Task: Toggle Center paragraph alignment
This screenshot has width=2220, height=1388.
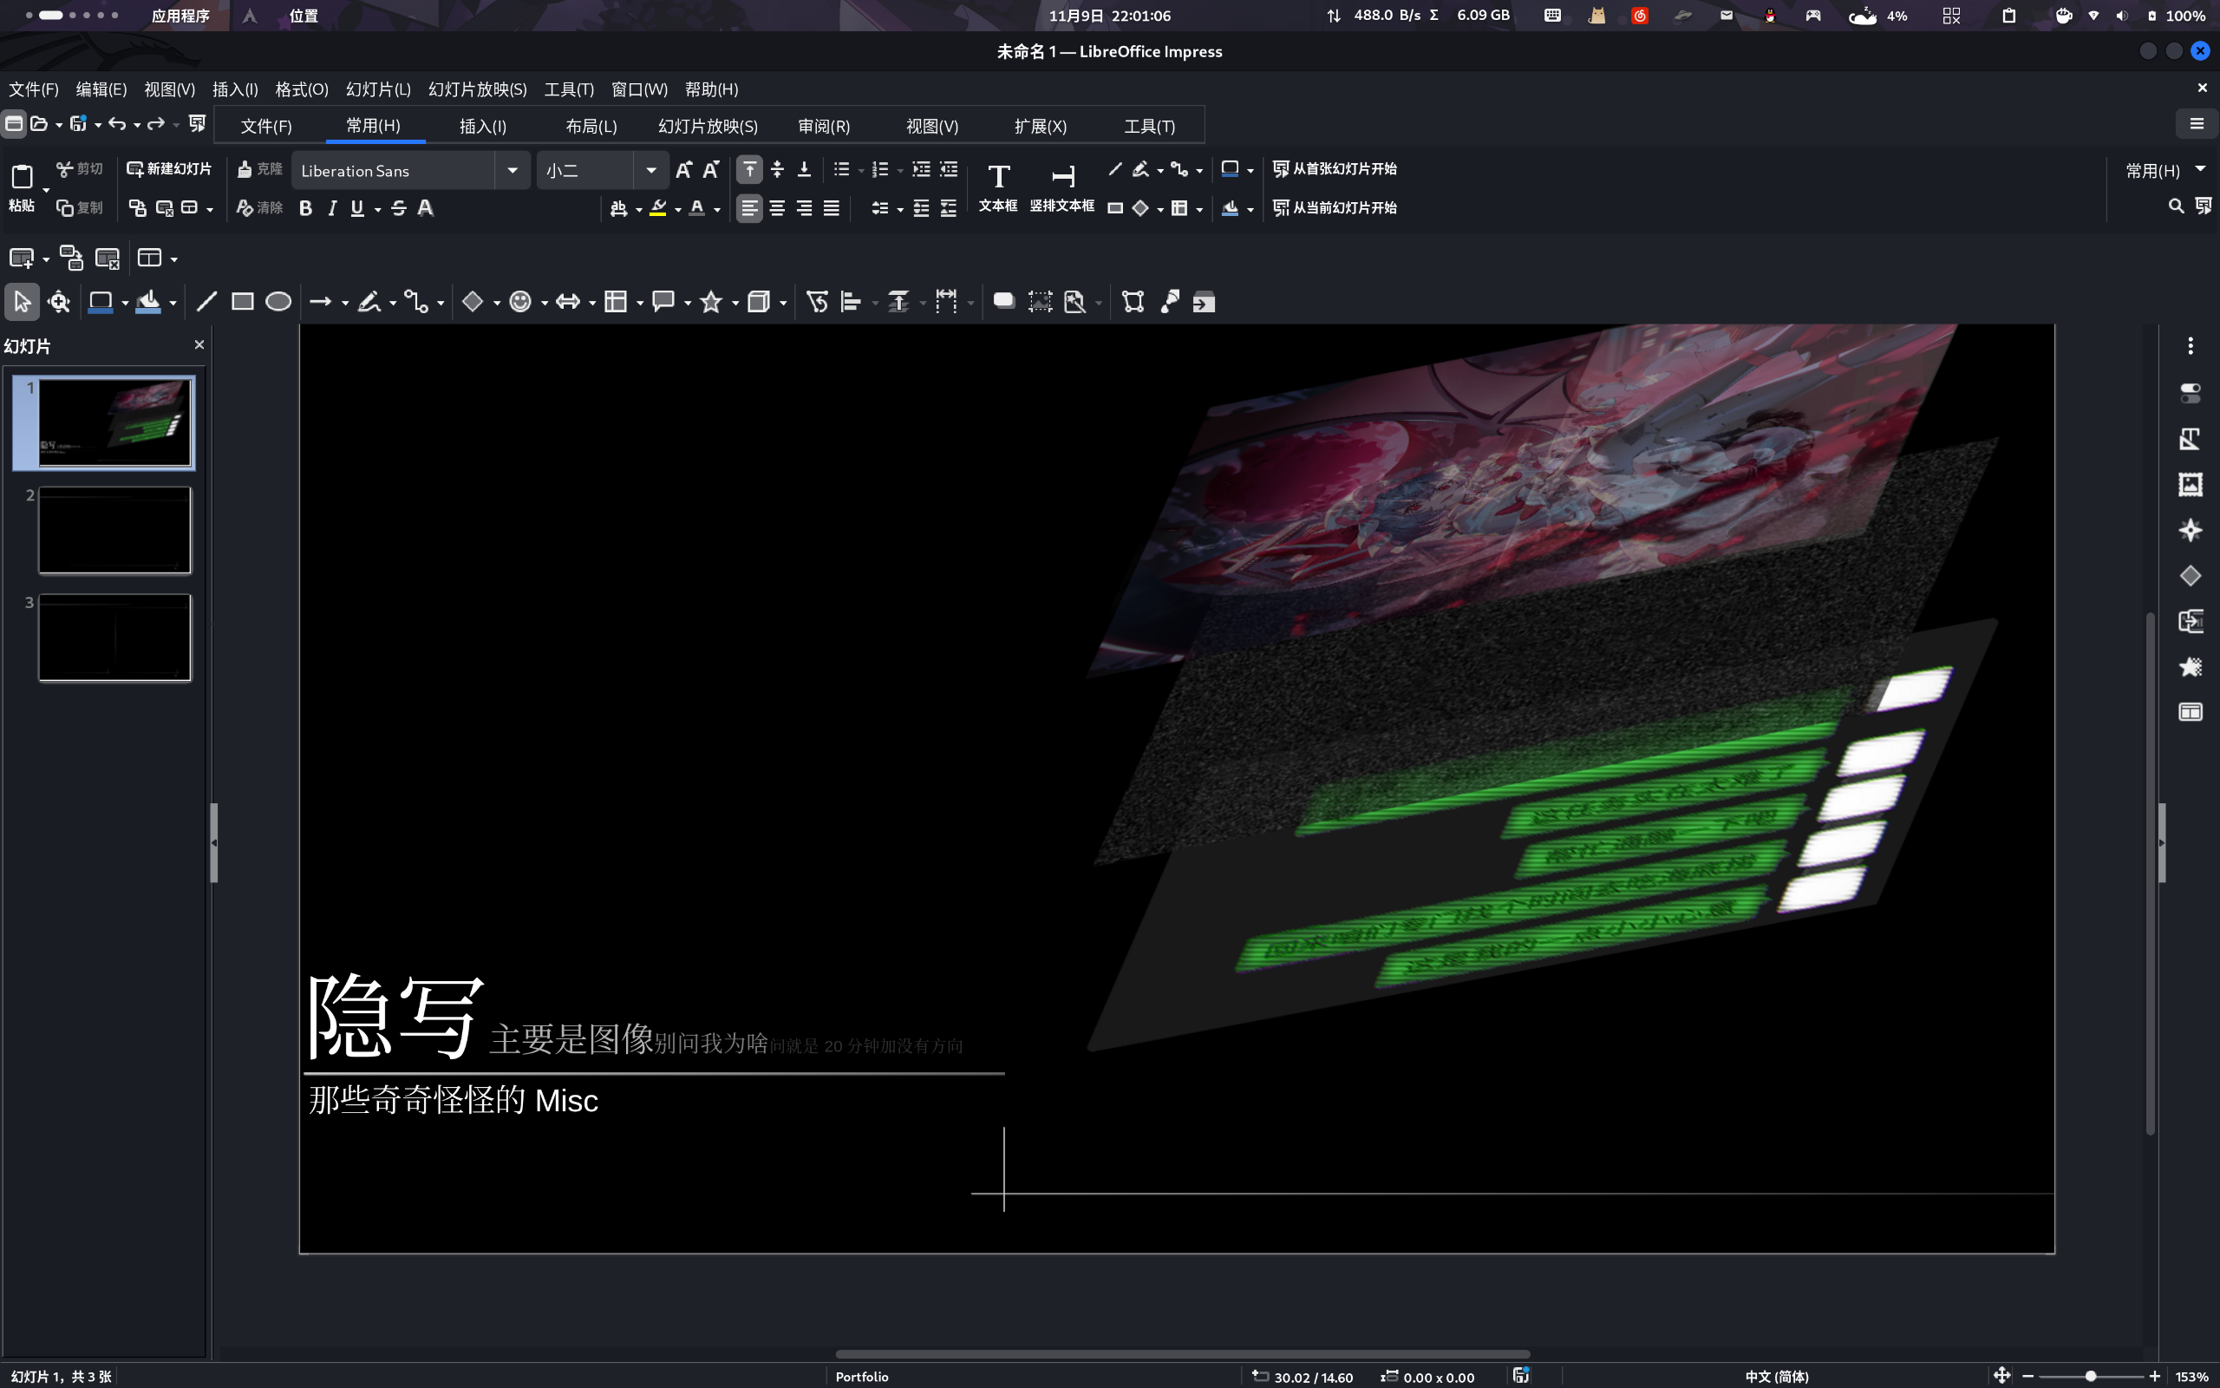Action: pyautogui.click(x=777, y=208)
